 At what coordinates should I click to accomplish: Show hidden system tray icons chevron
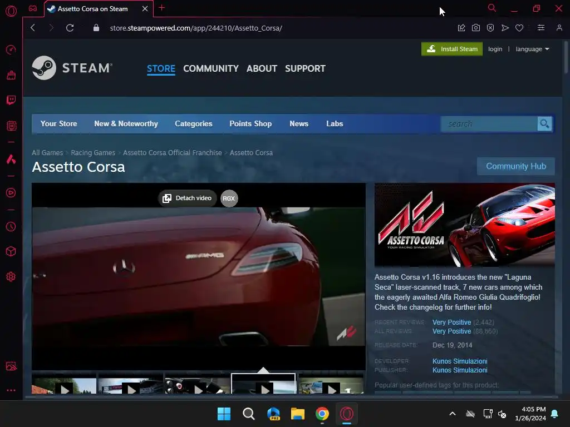point(453,414)
